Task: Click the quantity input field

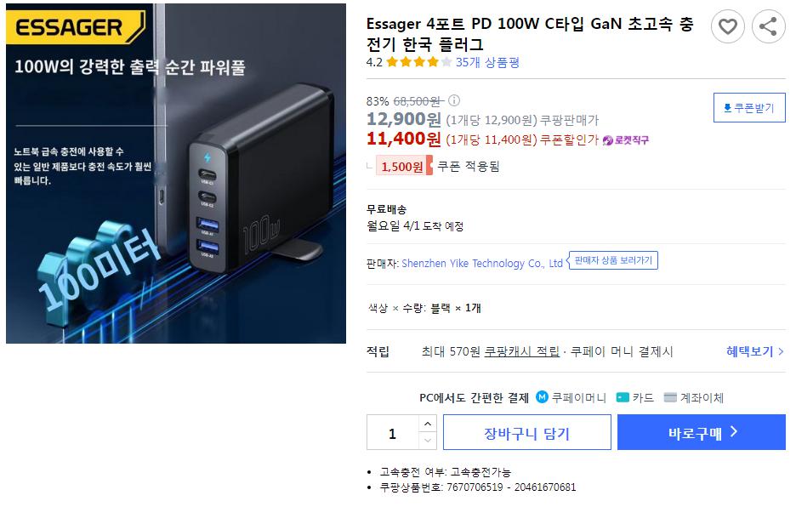Action: coord(393,433)
